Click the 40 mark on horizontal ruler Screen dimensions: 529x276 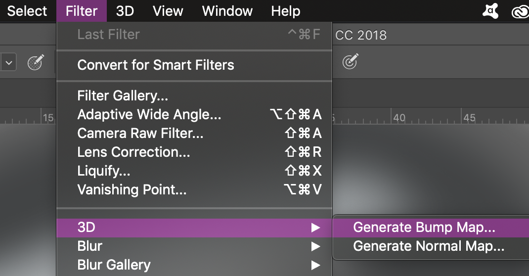(x=399, y=118)
